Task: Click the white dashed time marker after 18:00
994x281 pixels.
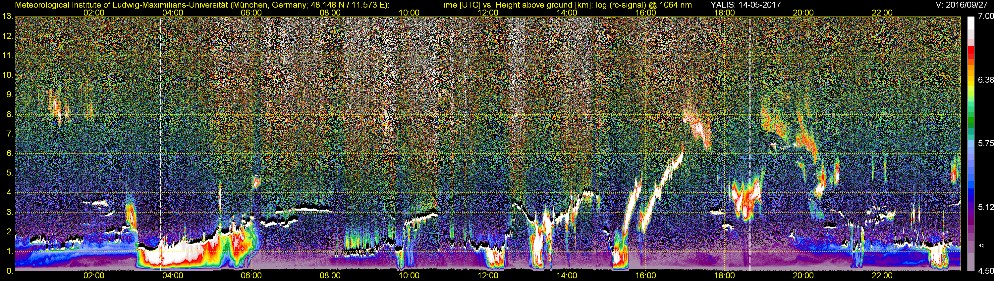Action: click(x=750, y=143)
